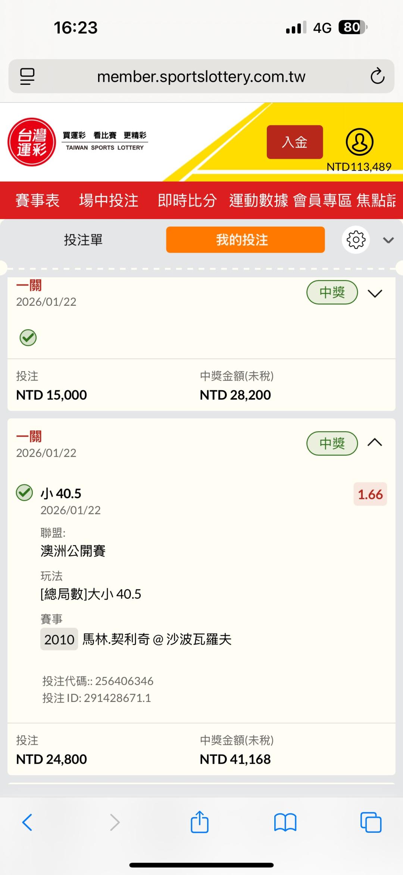The image size is (403, 875).
Task: Open the member account profile icon
Action: click(x=359, y=142)
